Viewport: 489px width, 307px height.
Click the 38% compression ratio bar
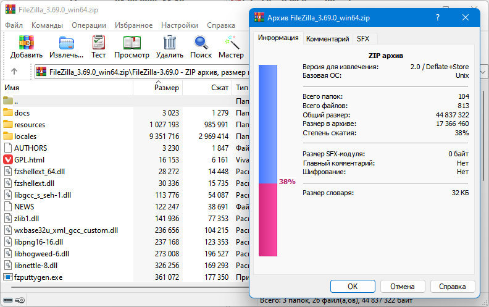pyautogui.click(x=268, y=161)
